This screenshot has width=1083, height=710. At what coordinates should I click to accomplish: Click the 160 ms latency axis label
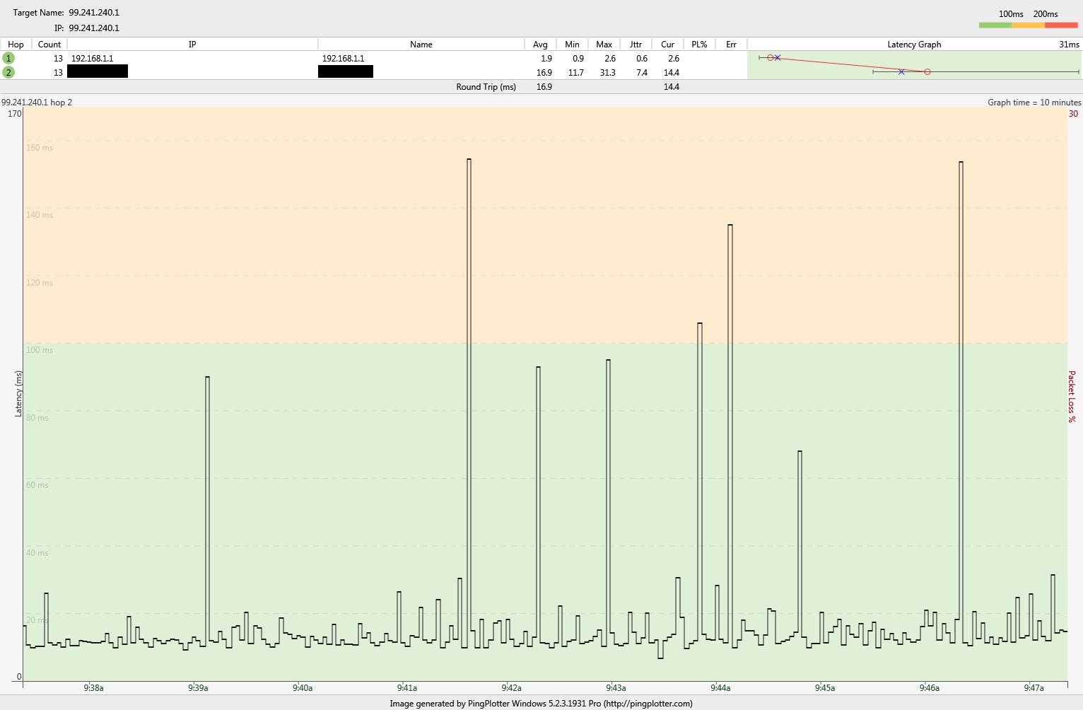tap(40, 148)
